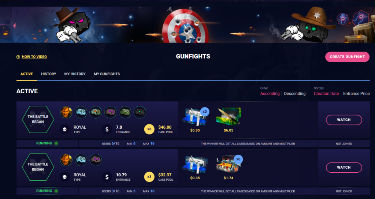Open the My History tab

point(75,74)
